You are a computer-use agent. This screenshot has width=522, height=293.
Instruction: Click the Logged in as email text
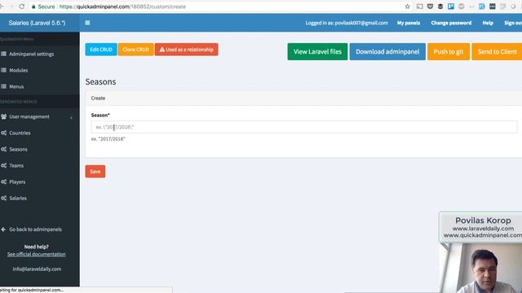tap(347, 23)
